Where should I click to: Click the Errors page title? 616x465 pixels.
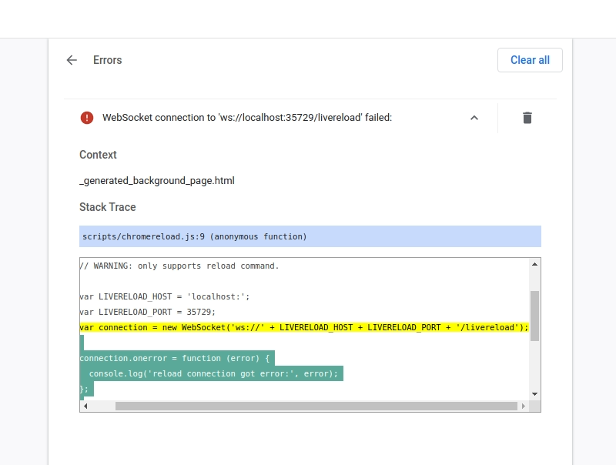[x=107, y=60]
